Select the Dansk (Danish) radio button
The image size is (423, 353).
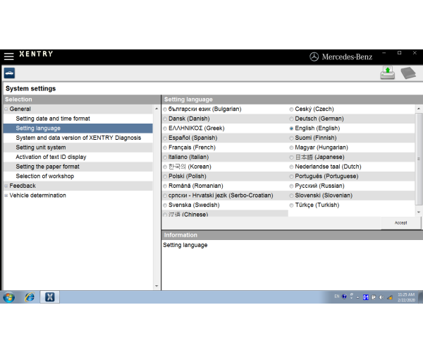pos(165,119)
